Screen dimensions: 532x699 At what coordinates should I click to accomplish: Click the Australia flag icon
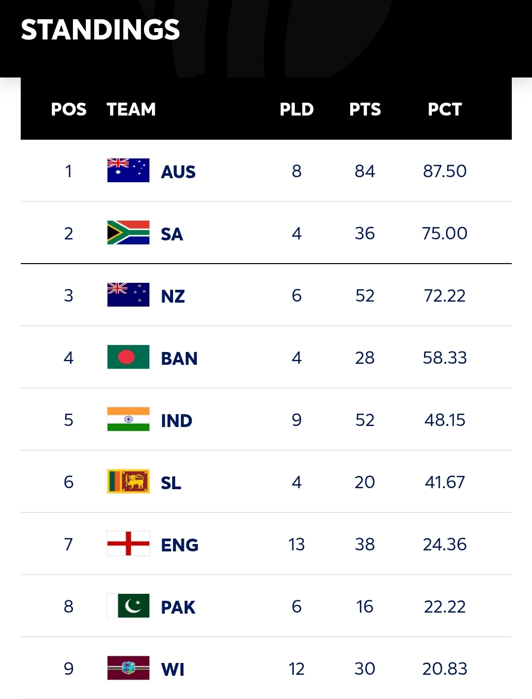pos(128,170)
